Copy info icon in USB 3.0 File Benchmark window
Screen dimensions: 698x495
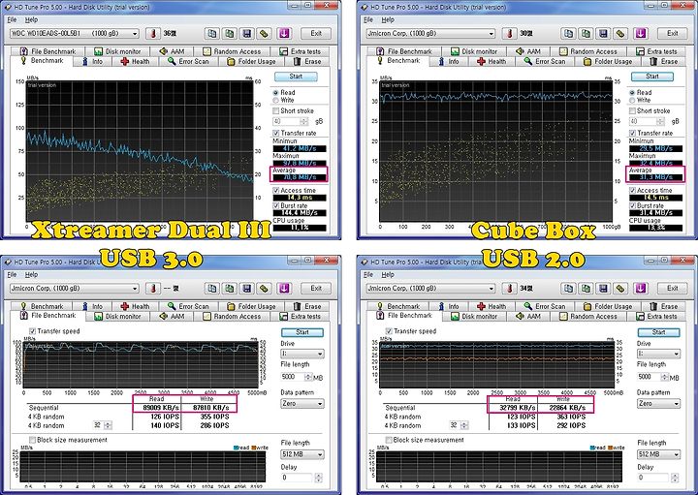coord(212,289)
